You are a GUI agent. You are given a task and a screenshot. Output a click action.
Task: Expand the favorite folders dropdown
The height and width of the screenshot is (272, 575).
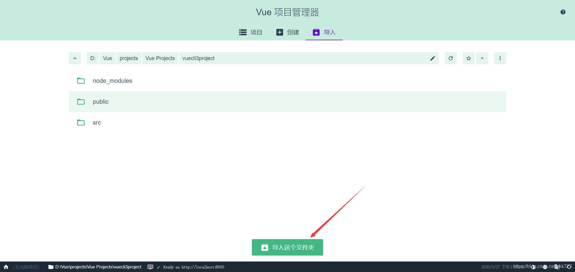coord(482,58)
